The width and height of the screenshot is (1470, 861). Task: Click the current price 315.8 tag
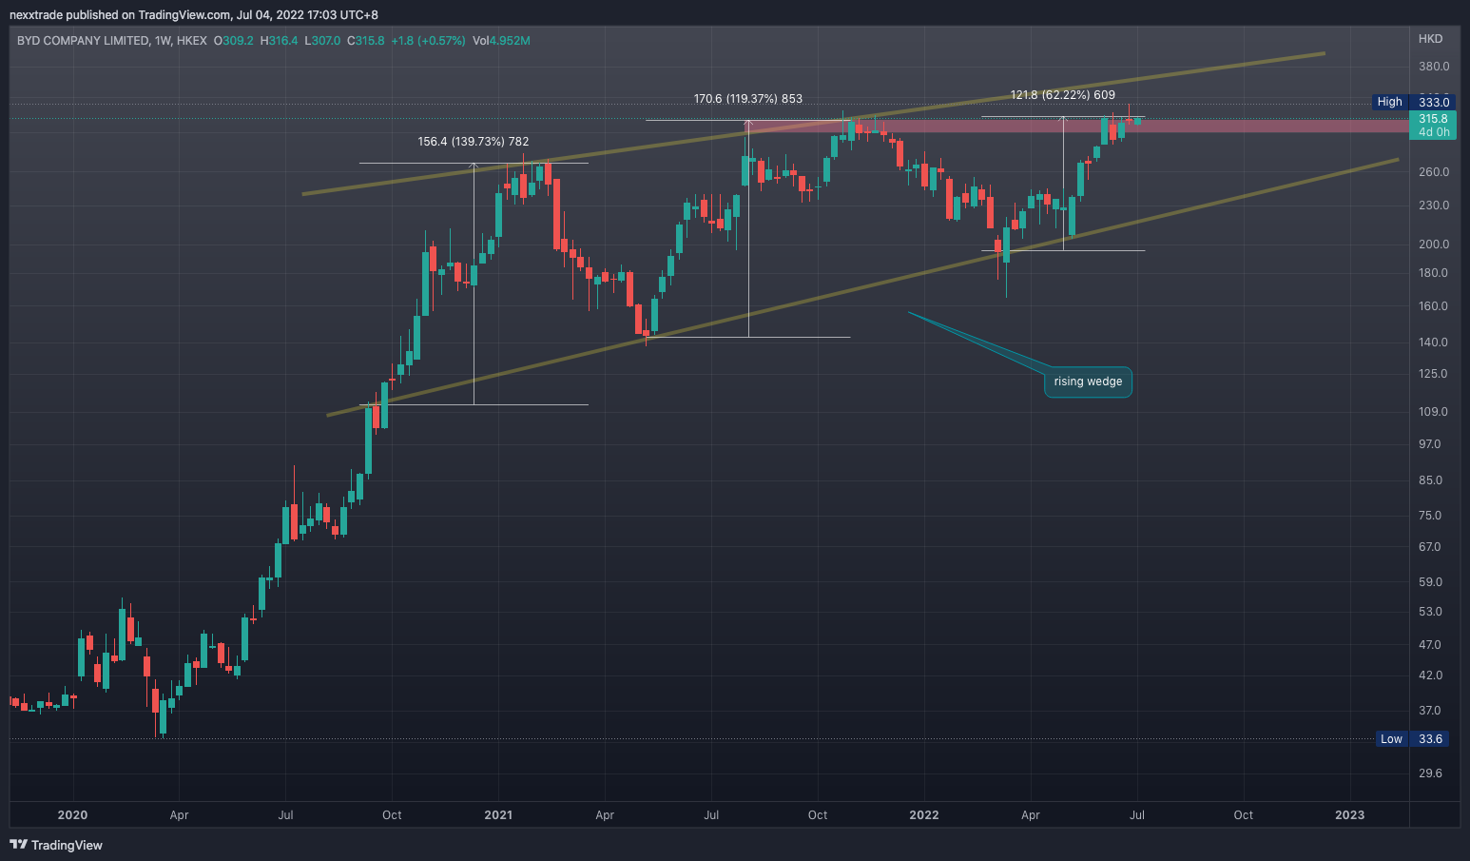(x=1433, y=125)
